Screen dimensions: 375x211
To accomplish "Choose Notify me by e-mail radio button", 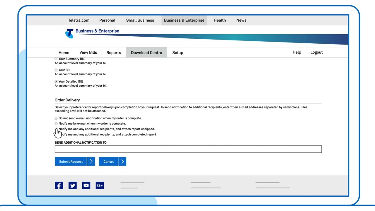I will [56, 124].
